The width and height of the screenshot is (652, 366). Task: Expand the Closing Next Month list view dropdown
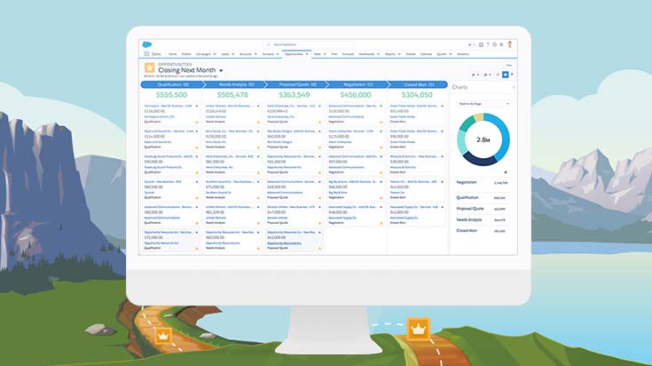click(221, 70)
